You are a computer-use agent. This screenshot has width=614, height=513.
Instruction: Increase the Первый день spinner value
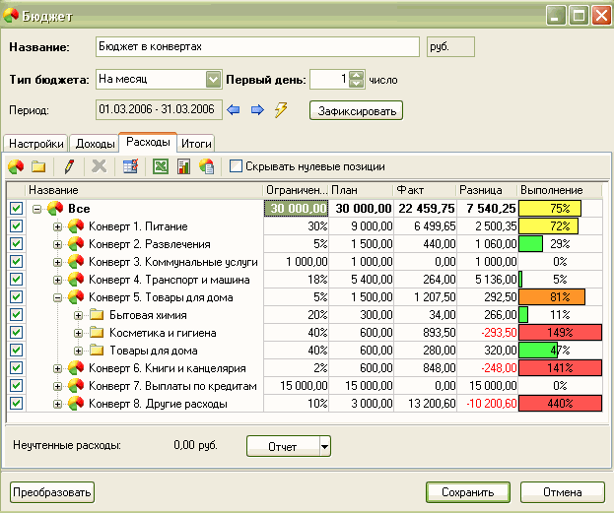tap(356, 75)
